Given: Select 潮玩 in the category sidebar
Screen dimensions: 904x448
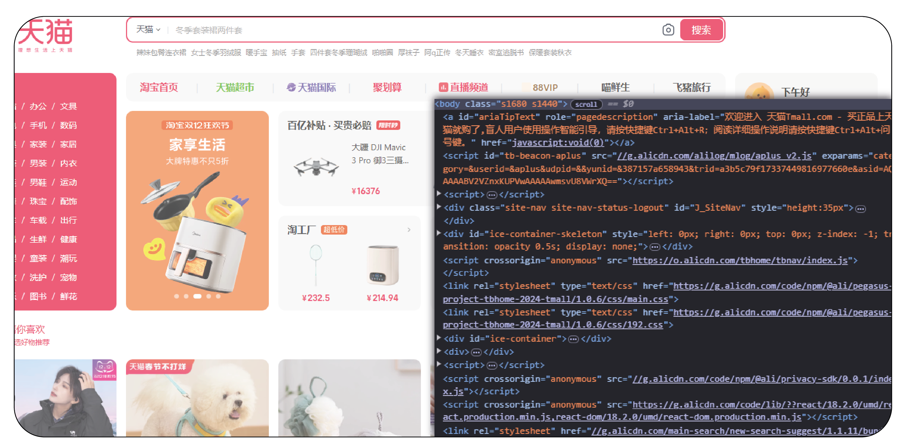Looking at the screenshot, I should [68, 258].
